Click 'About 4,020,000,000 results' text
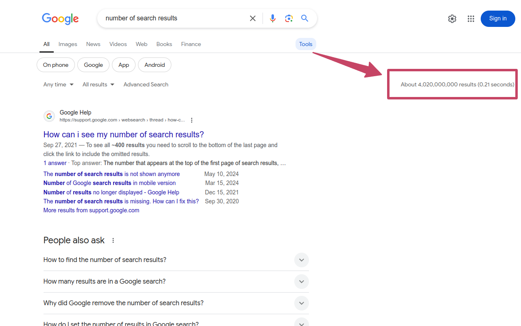Screen dimensions: 521x326 coord(458,84)
